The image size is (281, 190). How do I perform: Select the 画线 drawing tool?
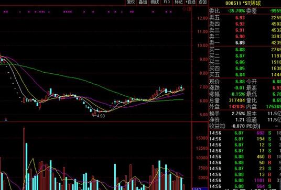[x=155, y=2]
